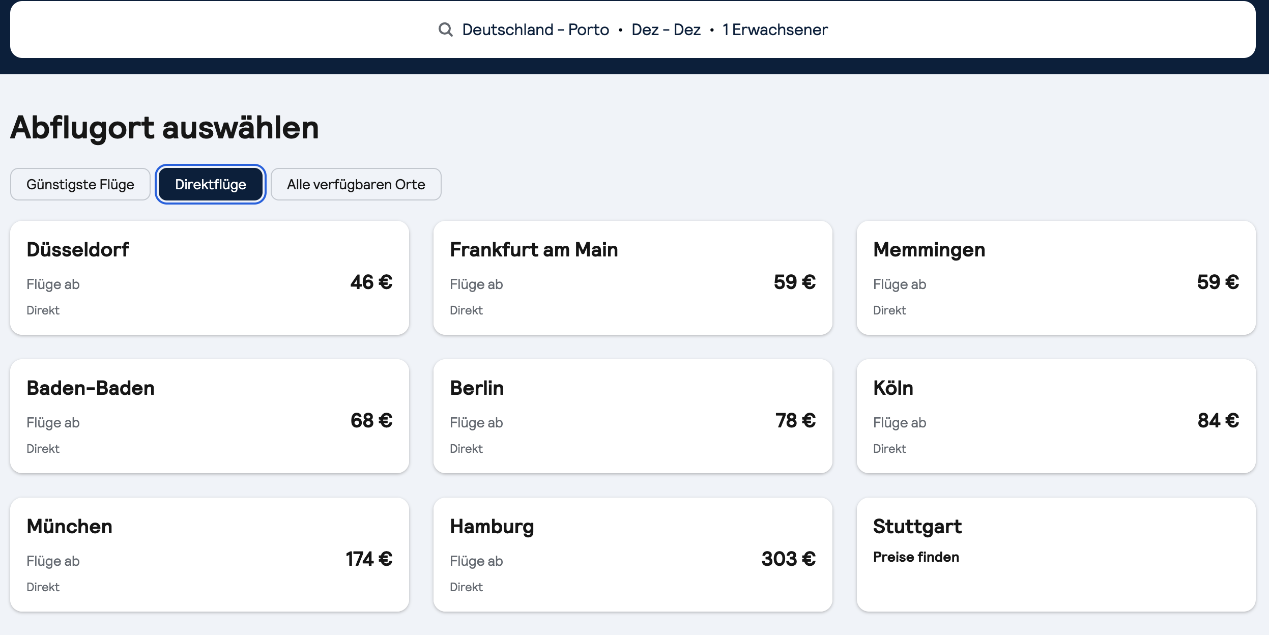
Task: Click the search magnifier icon
Action: point(445,30)
